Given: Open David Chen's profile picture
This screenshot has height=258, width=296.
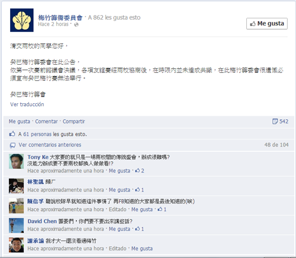Looking at the screenshot, I should coord(16,225).
